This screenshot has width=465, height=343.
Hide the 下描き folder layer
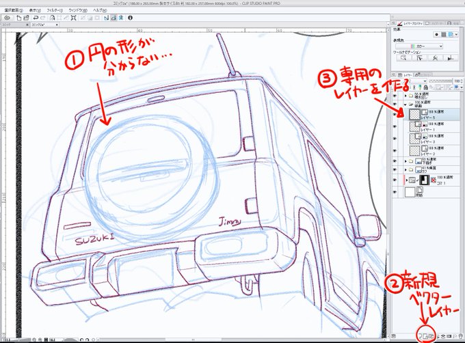pyautogui.click(x=395, y=161)
